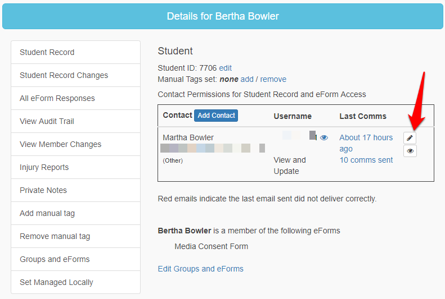The width and height of the screenshot is (445, 299).
Task: Open the 10 comms sent link
Action: coord(366,160)
